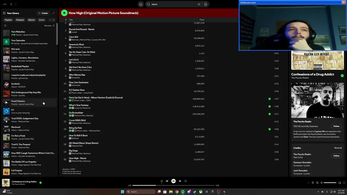Play the How High soundtrack album
347x195 pixels.
(64, 13)
